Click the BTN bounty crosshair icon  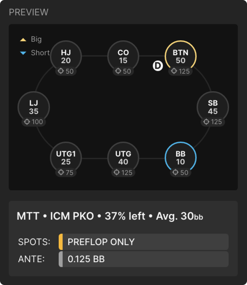[174, 71]
